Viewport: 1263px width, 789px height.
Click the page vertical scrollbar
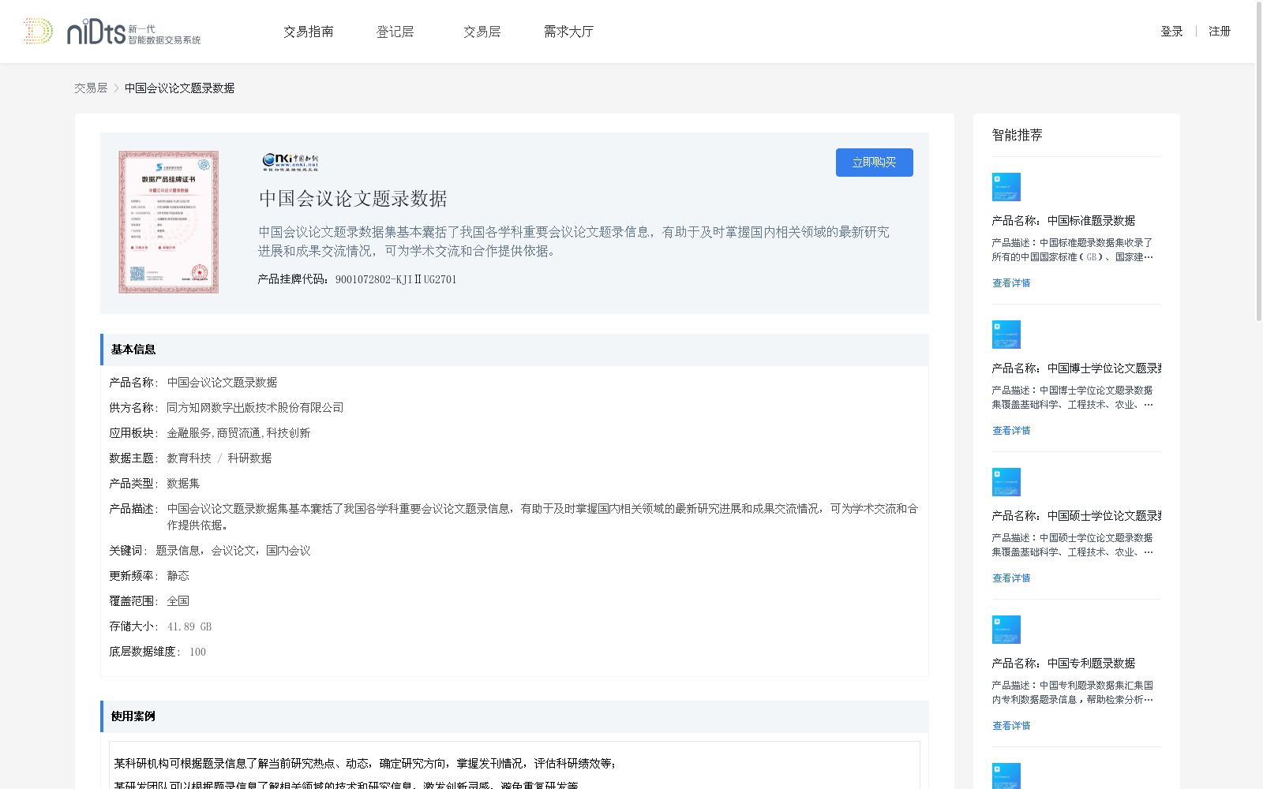click(1258, 161)
